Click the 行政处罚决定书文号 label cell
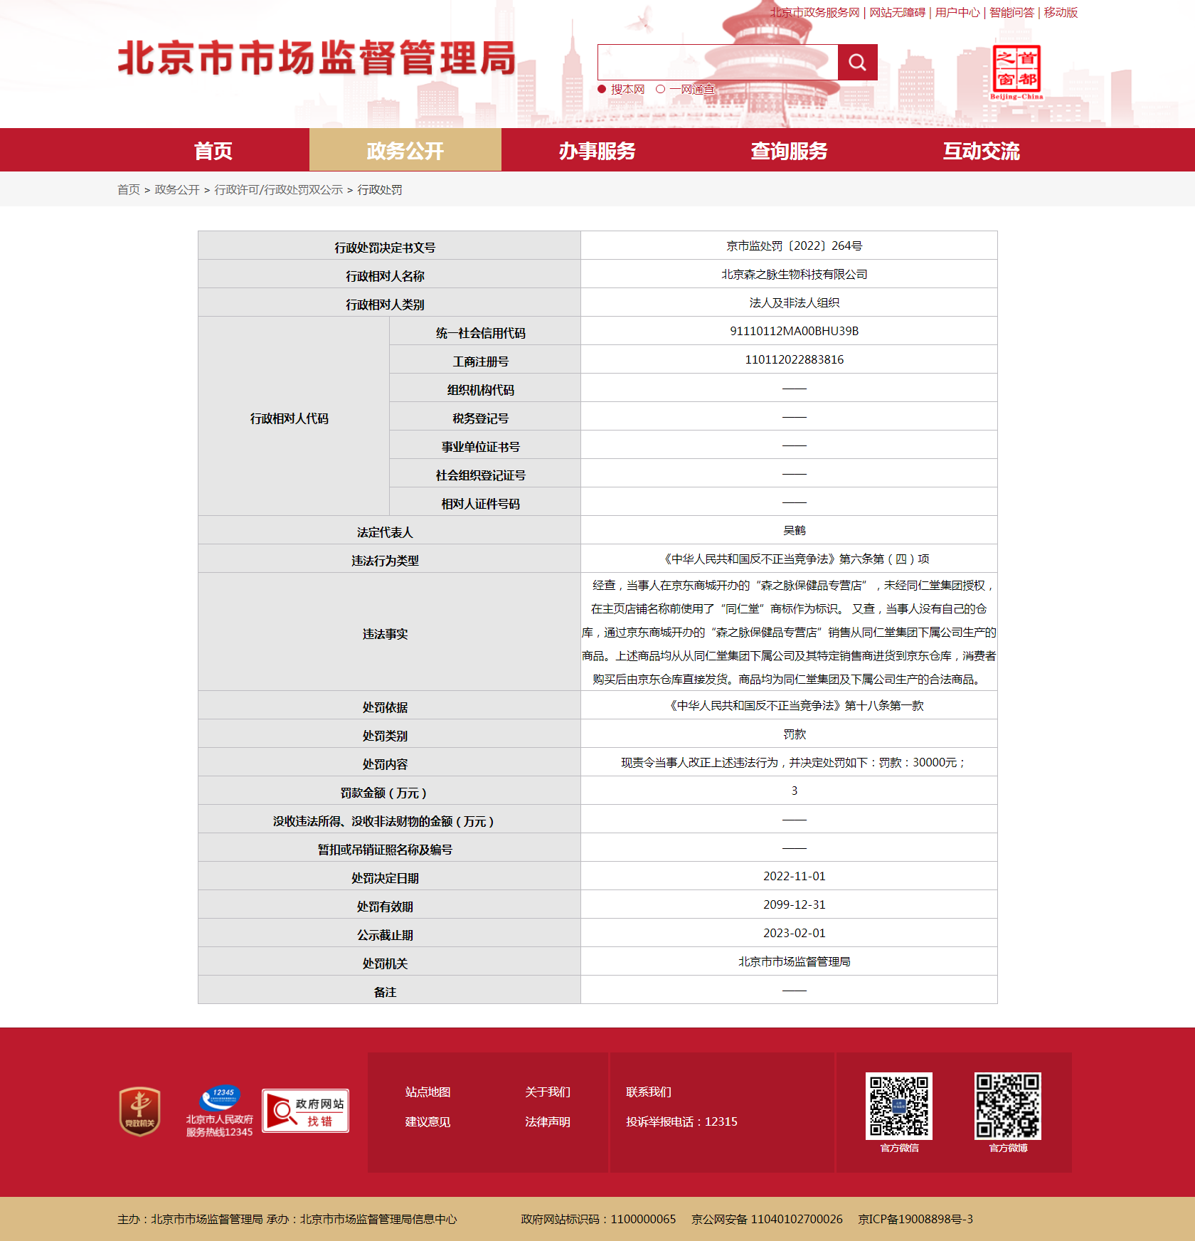 tap(389, 245)
